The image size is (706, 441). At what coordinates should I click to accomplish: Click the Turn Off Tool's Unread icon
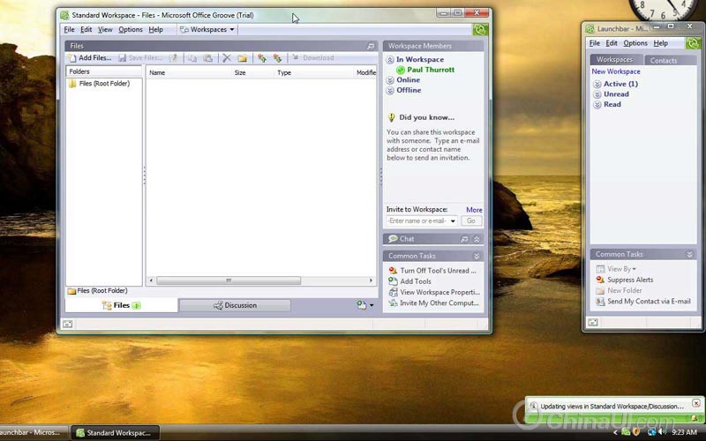pos(392,271)
